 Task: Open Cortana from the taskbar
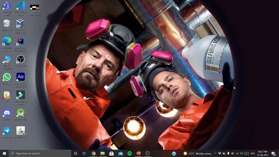click(75, 153)
